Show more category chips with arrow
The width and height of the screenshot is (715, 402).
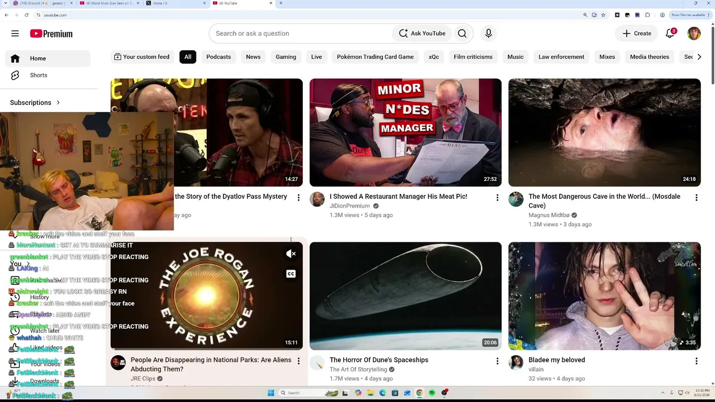tap(699, 57)
